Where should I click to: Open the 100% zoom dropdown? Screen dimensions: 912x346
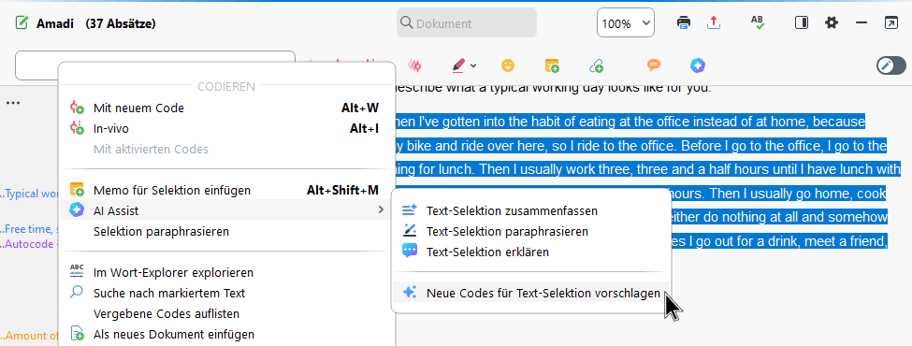[x=625, y=23]
